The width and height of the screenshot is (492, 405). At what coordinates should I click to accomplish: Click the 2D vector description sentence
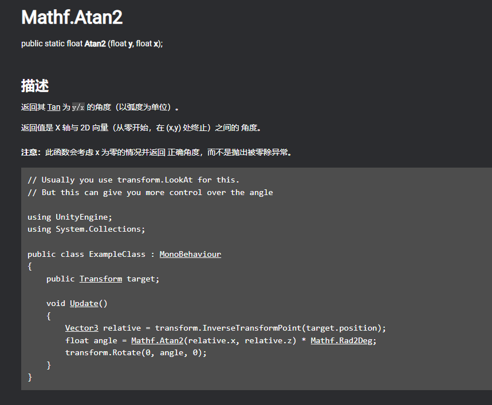pos(141,128)
